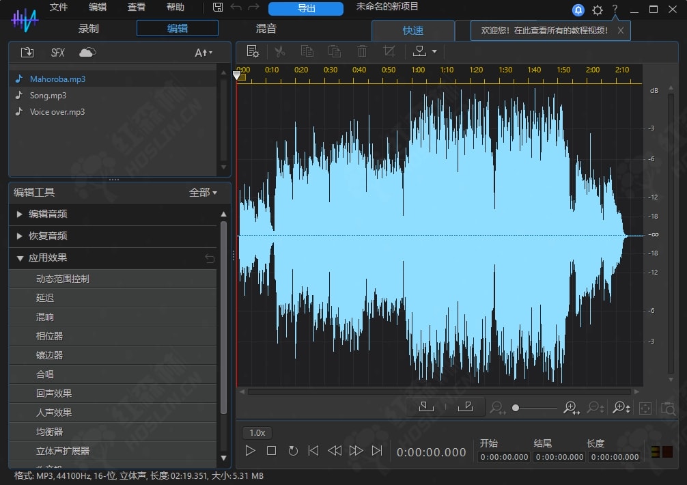Expand the 恢复音频 section
The height and width of the screenshot is (485, 687).
[48, 236]
